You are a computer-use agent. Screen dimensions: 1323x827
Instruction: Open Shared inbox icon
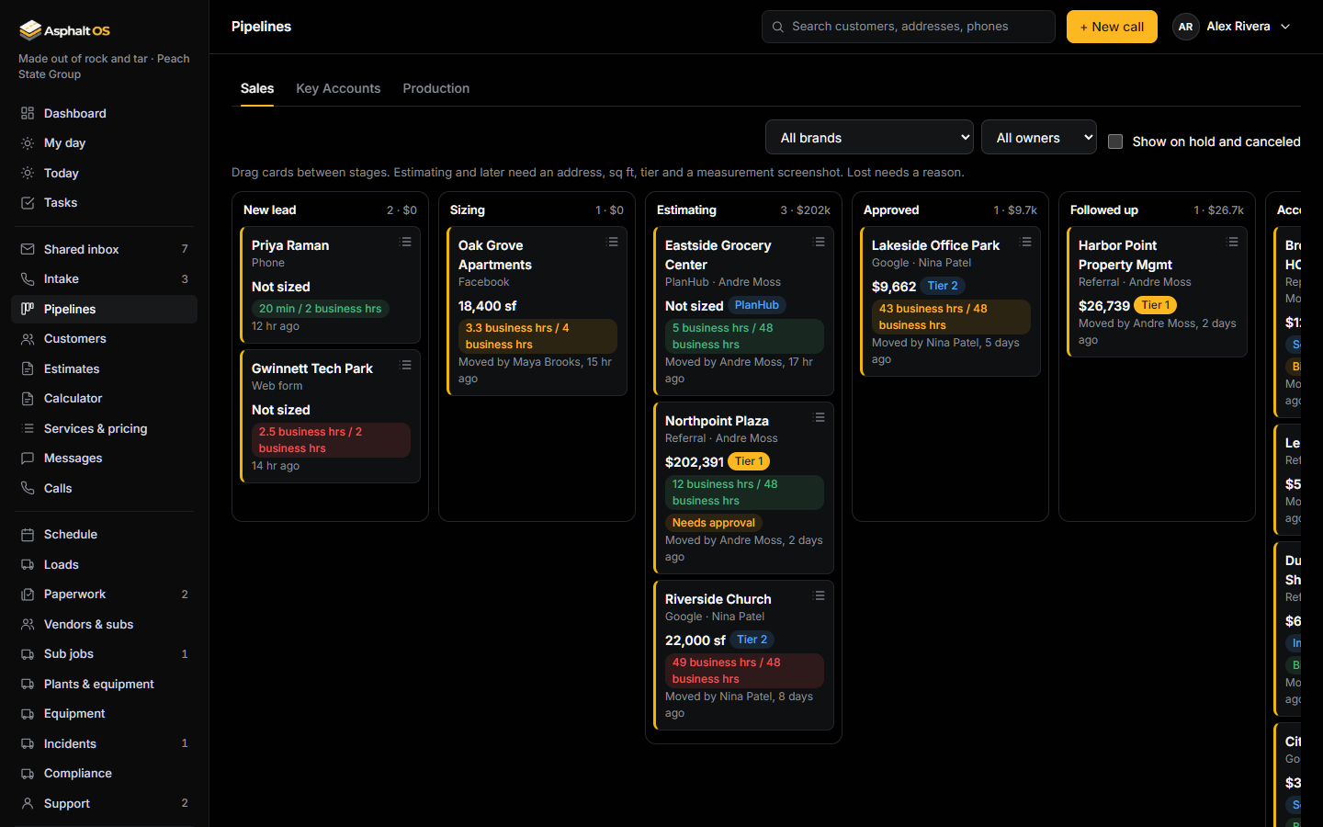(28, 249)
